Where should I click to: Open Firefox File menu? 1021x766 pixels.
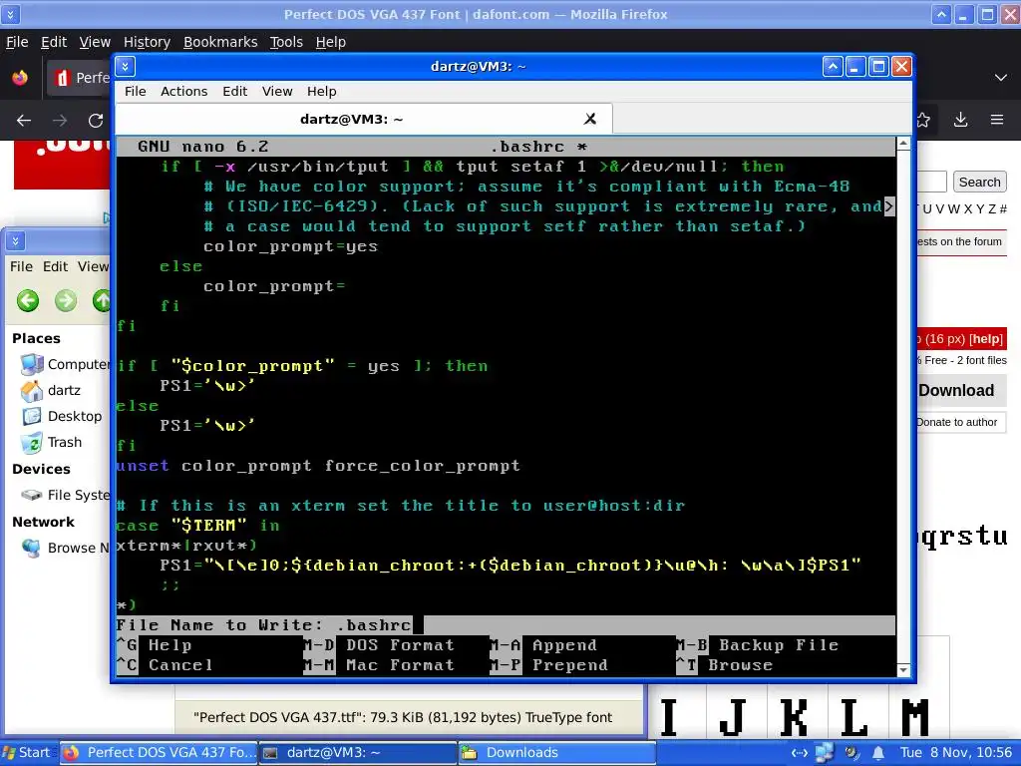pyautogui.click(x=17, y=42)
